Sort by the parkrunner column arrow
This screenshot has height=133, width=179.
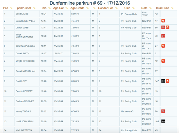[34, 8]
